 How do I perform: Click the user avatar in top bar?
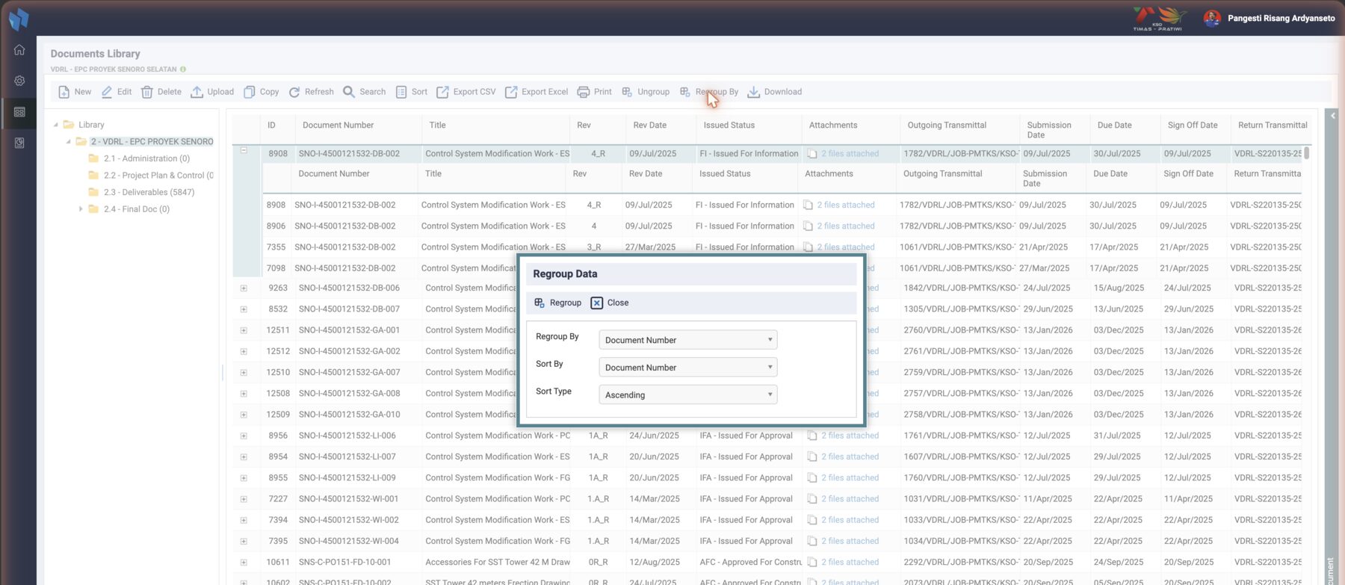(1212, 18)
